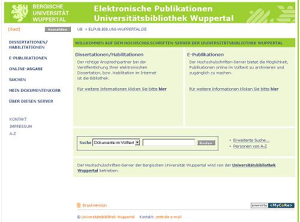The image size is (300, 222).
Task: Click the Willkommen auf dem Hochschulschriften-Server header
Action: click(x=179, y=43)
